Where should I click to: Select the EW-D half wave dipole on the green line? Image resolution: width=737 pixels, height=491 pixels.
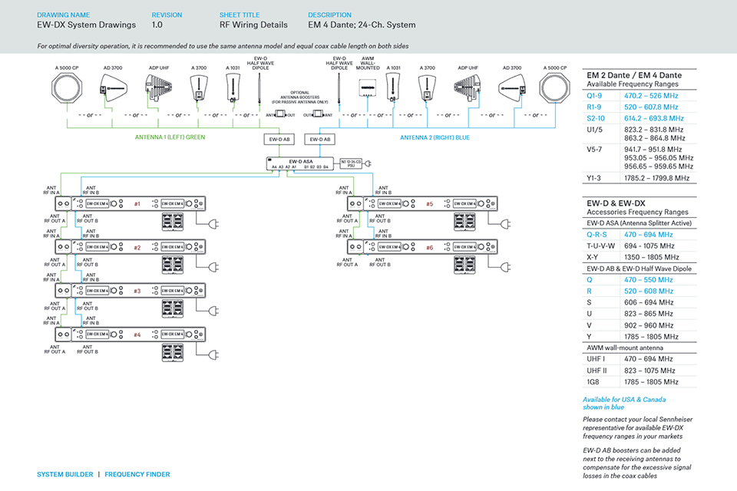click(259, 89)
